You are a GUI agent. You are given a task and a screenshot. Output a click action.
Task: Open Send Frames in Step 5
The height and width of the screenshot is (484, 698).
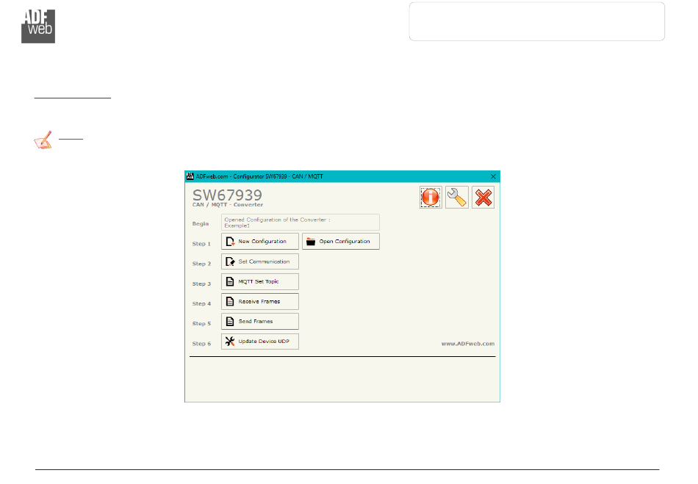[260, 321]
